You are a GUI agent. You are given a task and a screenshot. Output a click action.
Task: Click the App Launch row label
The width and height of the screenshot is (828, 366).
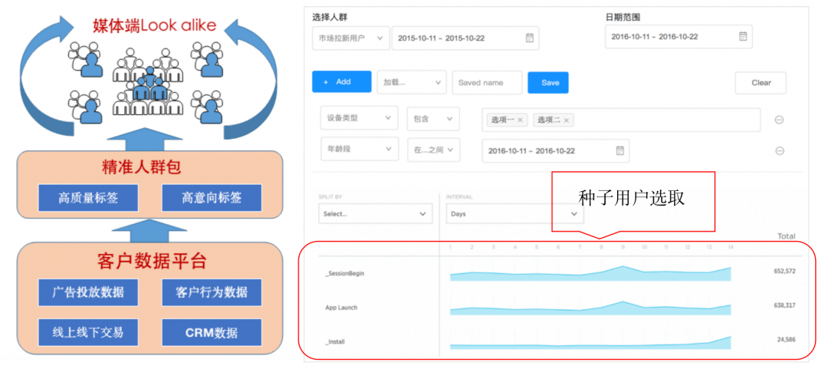(x=341, y=308)
